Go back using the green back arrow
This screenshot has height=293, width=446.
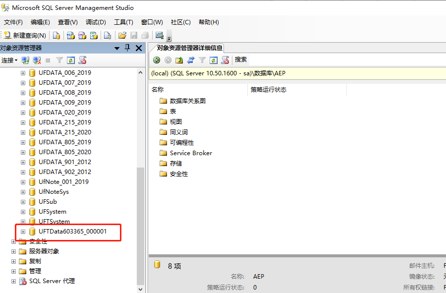(157, 60)
